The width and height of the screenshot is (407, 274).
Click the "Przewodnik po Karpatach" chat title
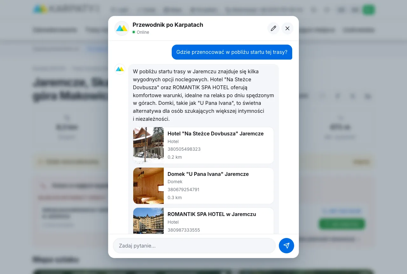click(168, 25)
